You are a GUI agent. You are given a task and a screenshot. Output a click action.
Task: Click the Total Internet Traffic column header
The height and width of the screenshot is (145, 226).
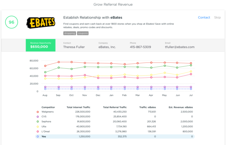coord(78,107)
